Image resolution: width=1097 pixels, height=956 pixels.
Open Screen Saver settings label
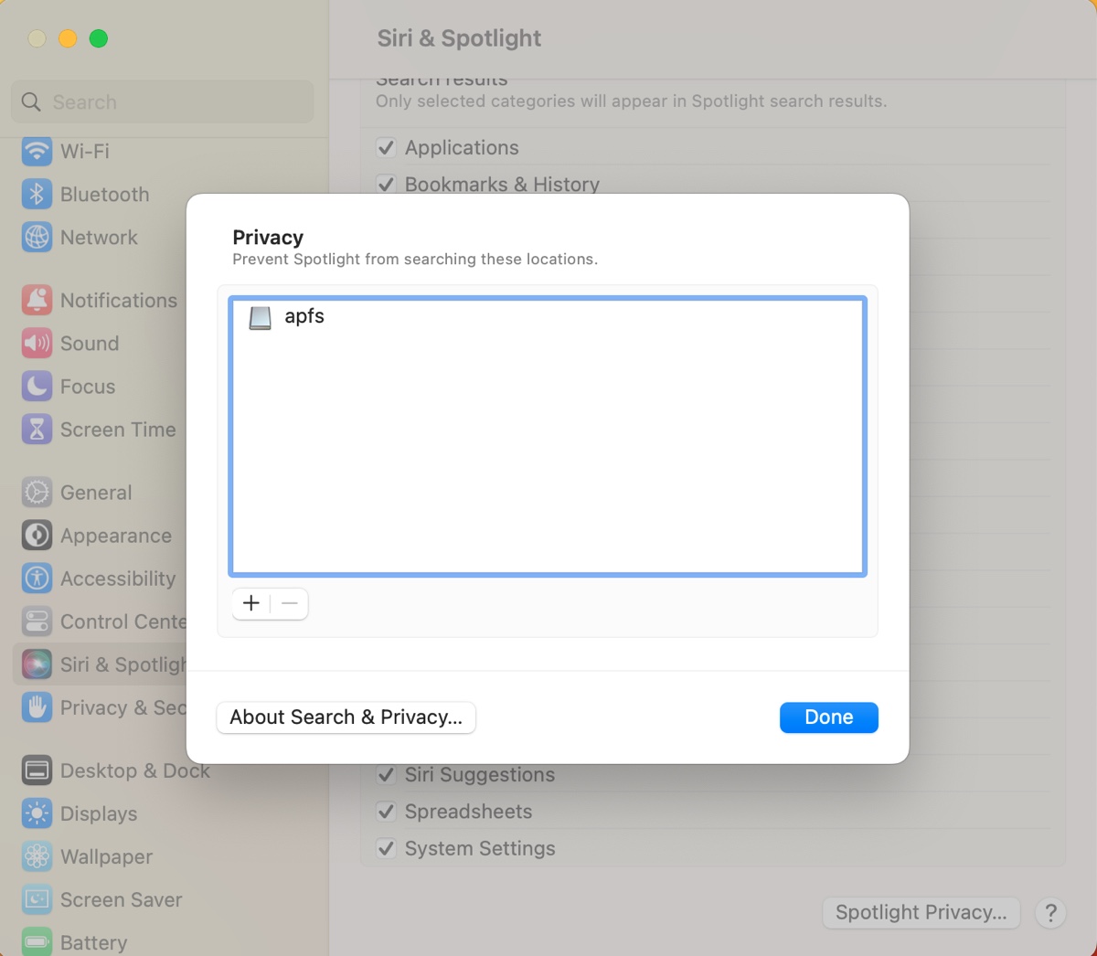[122, 899]
